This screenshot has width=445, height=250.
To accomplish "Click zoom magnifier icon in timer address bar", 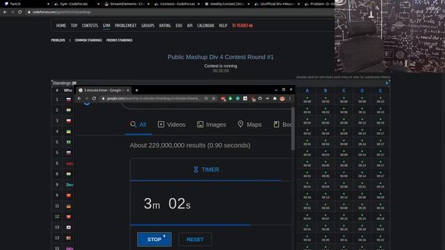I will (x=207, y=99).
